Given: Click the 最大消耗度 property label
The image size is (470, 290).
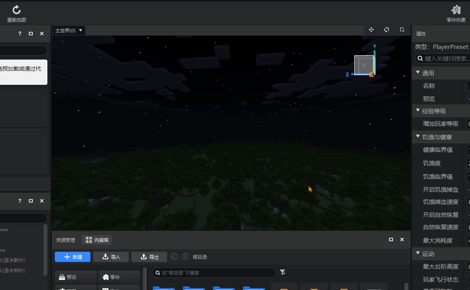Looking at the screenshot, I should [x=438, y=241].
